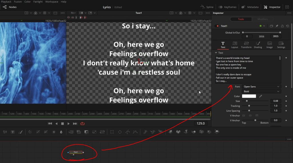
Task: Add a Matte Control node
Action: point(86,132)
